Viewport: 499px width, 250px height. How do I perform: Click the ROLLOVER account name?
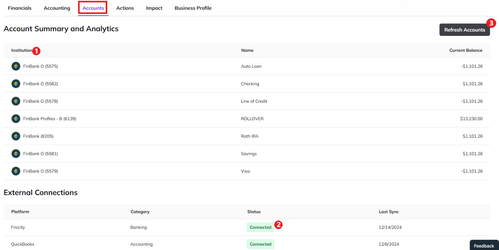click(252, 119)
